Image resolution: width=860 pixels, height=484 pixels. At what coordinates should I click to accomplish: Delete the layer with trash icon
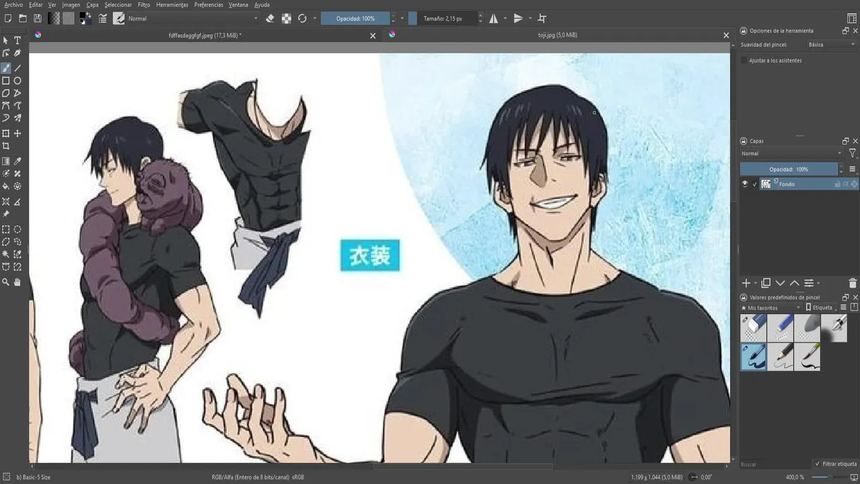click(853, 283)
